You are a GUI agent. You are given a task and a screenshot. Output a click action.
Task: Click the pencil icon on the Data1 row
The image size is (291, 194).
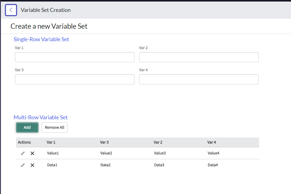23,165
